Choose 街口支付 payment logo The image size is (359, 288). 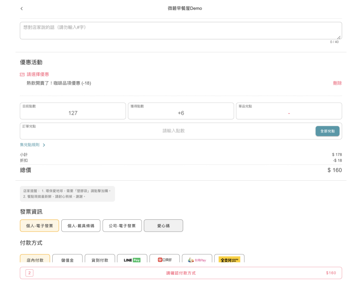click(x=164, y=260)
